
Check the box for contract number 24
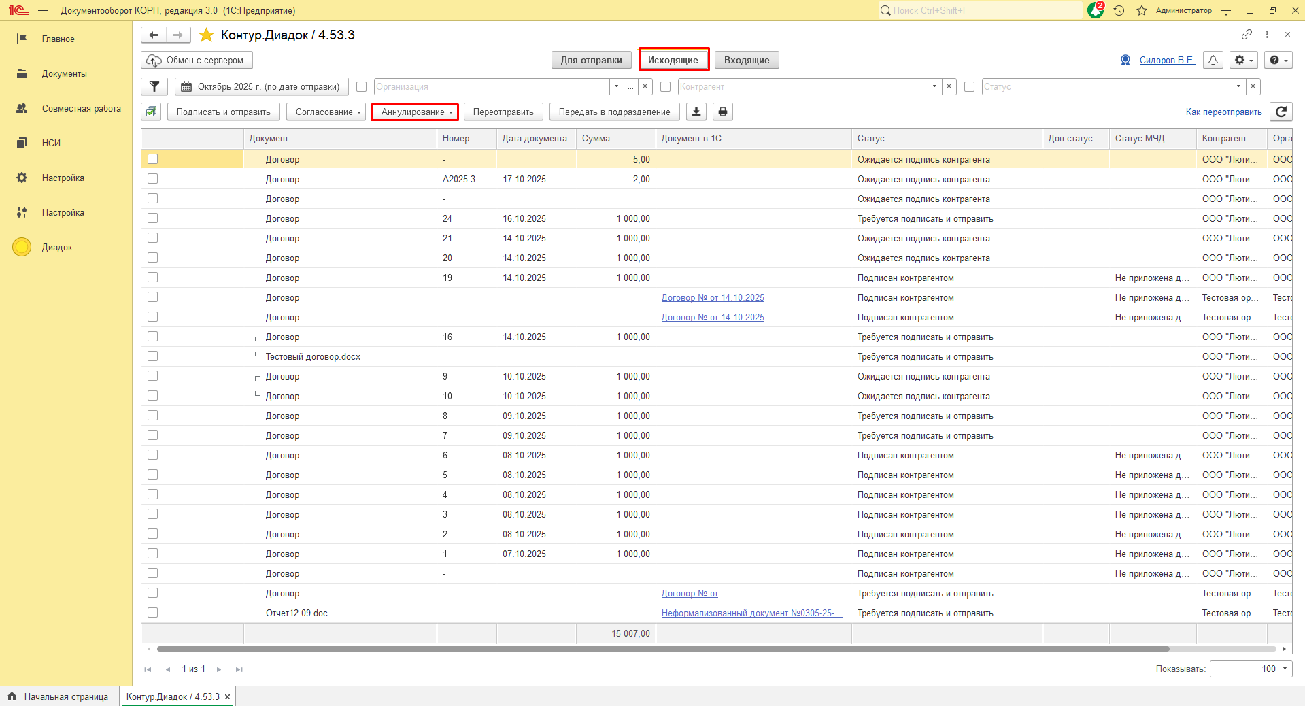pyautogui.click(x=152, y=218)
